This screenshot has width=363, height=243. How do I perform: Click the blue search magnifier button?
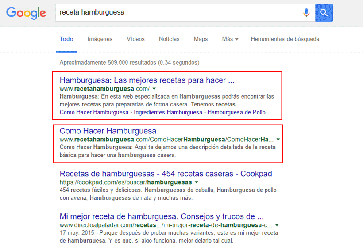tap(324, 13)
